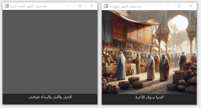Click title مستعرض الصور (تقليب ثابت)
Viewport: 201px width, 108px height.
click(x=28, y=6)
